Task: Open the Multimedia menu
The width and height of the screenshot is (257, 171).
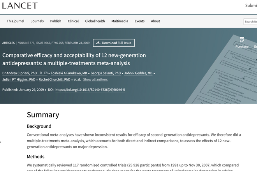Action: [120, 21]
